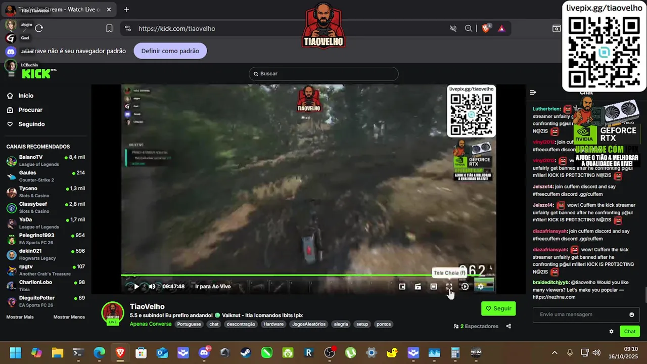Open Brave Shields lion icon
This screenshot has height=364, width=647.
click(486, 29)
